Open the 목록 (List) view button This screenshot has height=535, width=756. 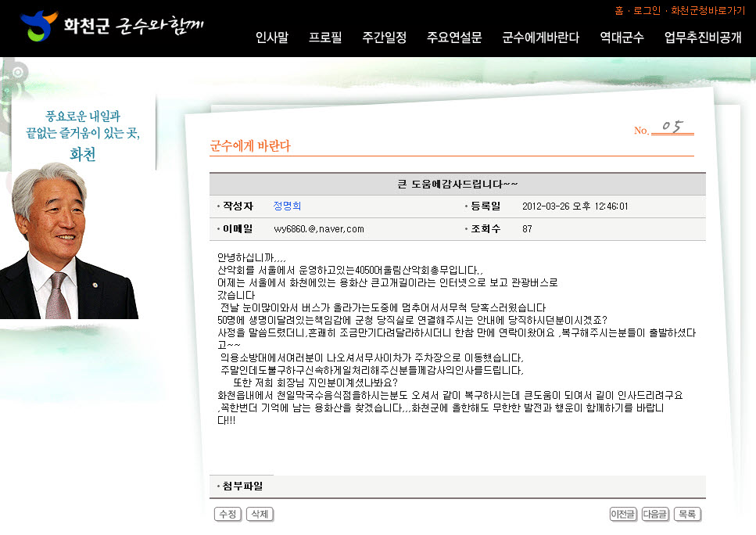click(x=686, y=514)
